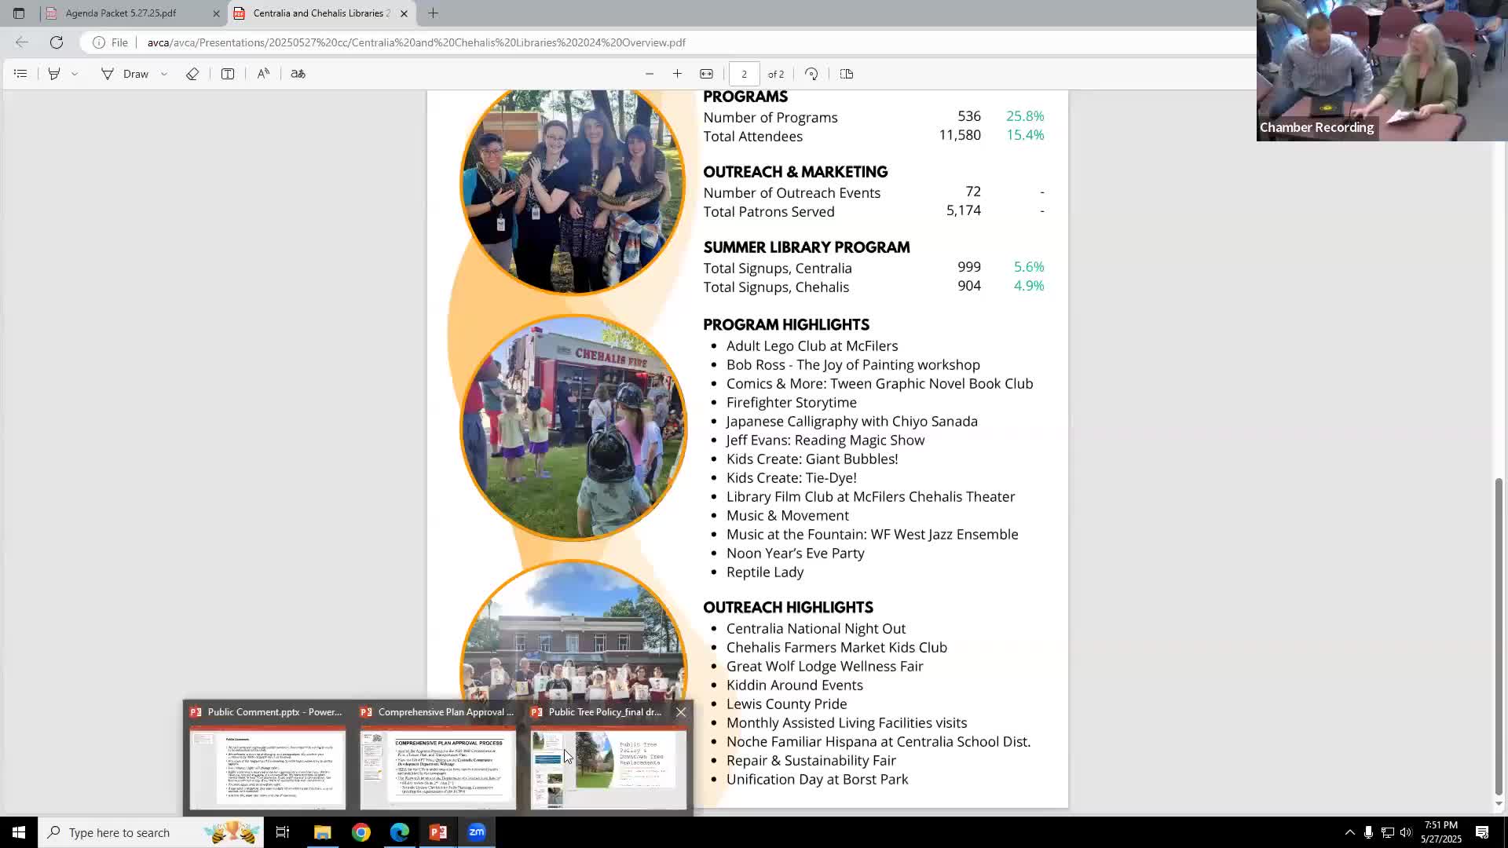This screenshot has width=1508, height=848.
Task: Zoom in with the plus icon
Action: 677,74
